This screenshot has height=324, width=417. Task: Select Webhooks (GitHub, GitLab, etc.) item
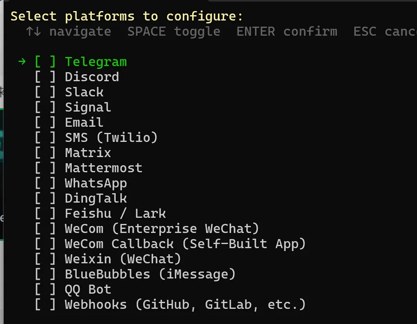click(x=185, y=305)
